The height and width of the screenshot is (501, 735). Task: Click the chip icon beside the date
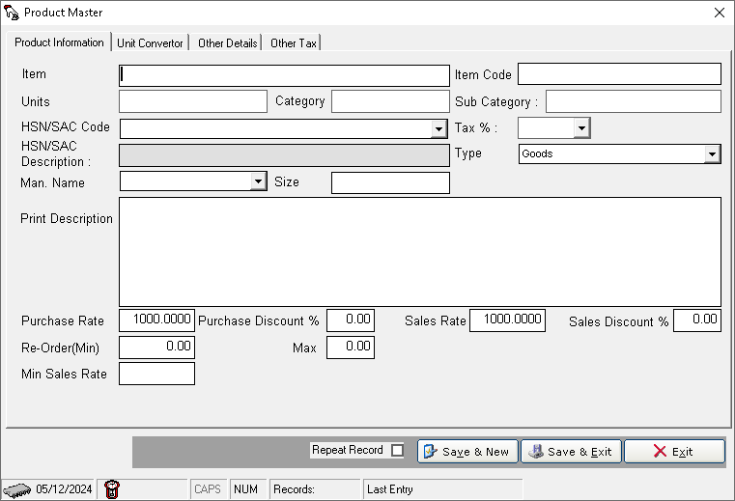16,489
